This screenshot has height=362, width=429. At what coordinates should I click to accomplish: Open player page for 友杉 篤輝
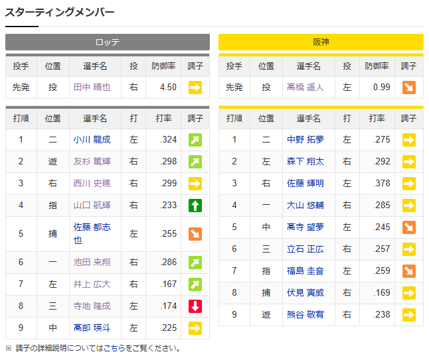click(92, 162)
